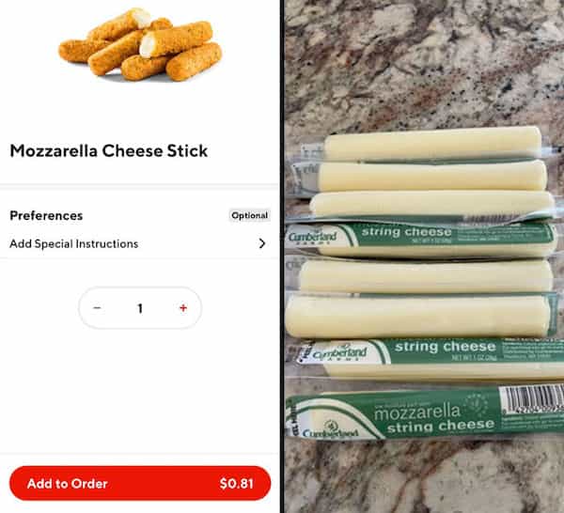The height and width of the screenshot is (513, 564).
Task: Tap the Preferences section heading
Action: point(46,216)
